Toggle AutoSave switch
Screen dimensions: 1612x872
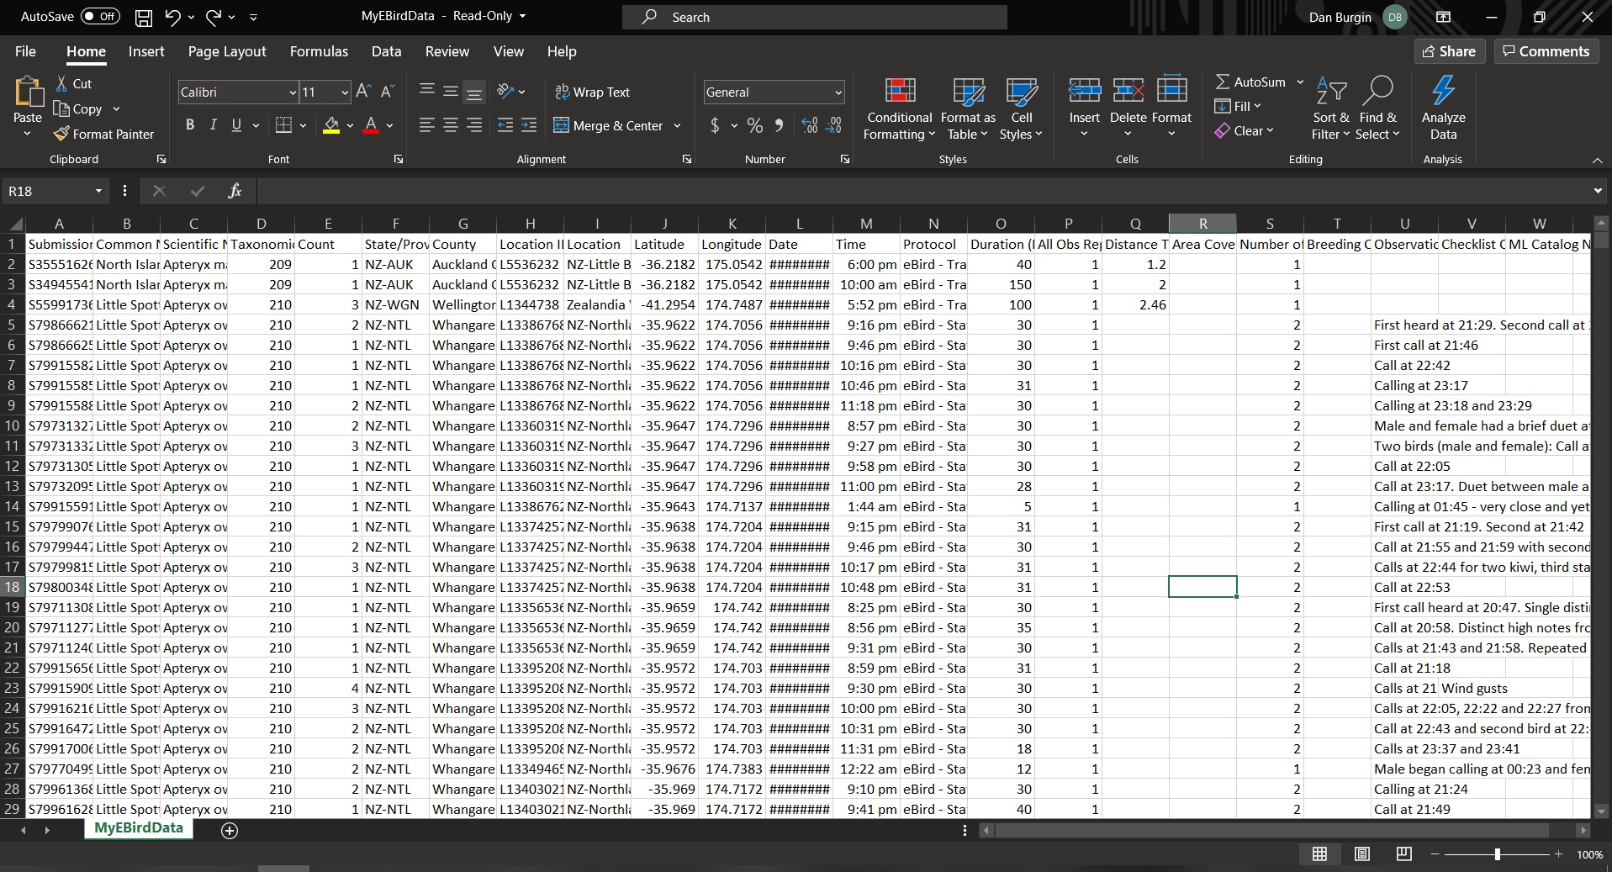[x=100, y=17]
